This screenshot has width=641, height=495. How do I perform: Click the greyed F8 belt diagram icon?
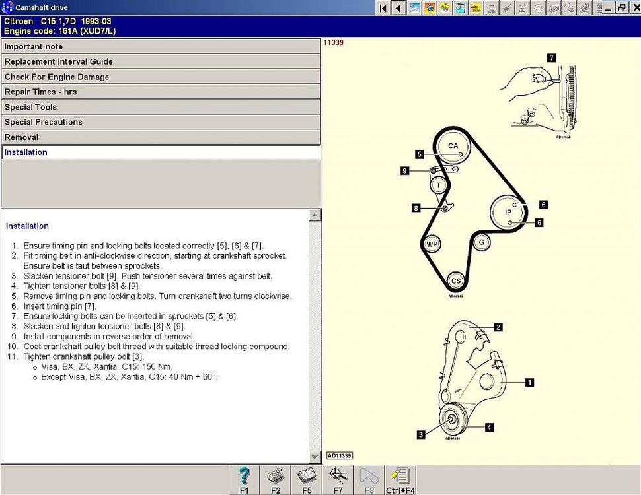tap(369, 480)
